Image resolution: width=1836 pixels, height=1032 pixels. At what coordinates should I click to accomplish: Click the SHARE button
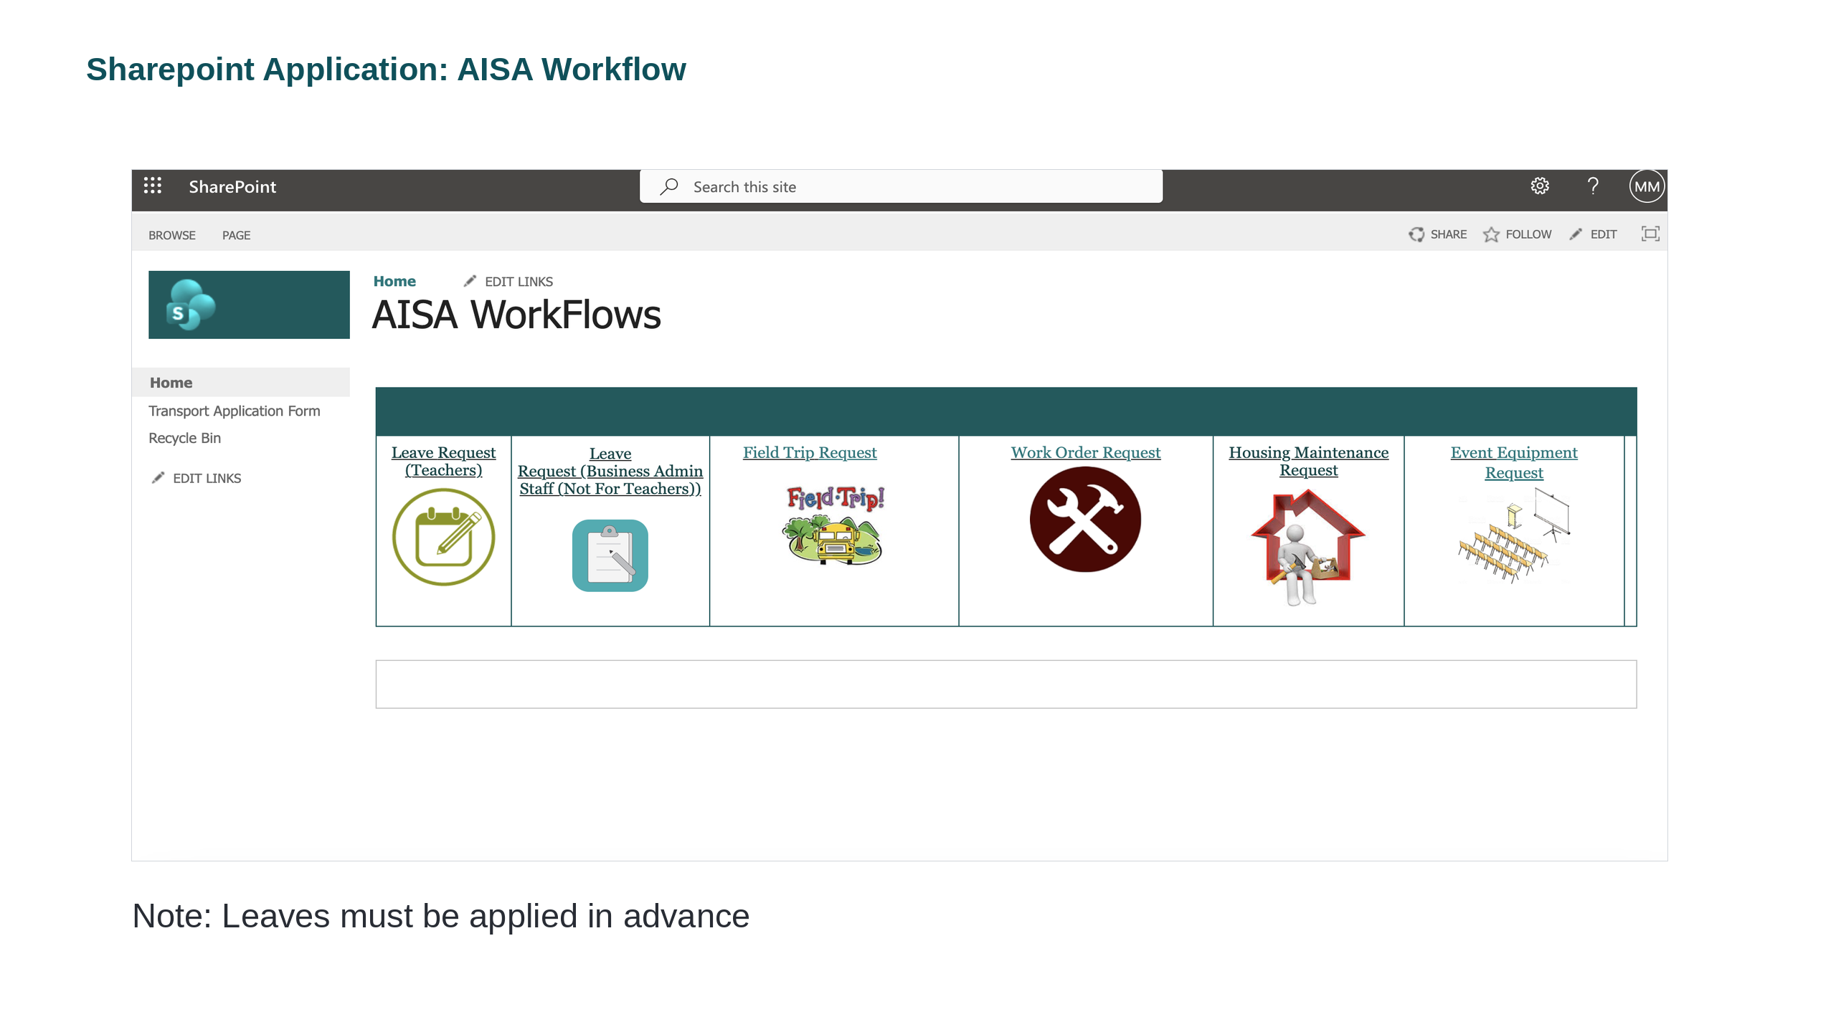click(1438, 234)
